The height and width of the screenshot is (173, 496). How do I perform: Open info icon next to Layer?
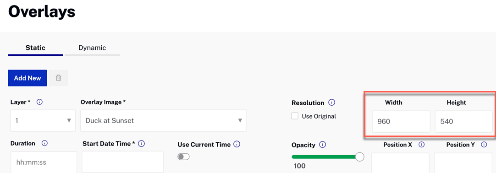[x=39, y=102]
